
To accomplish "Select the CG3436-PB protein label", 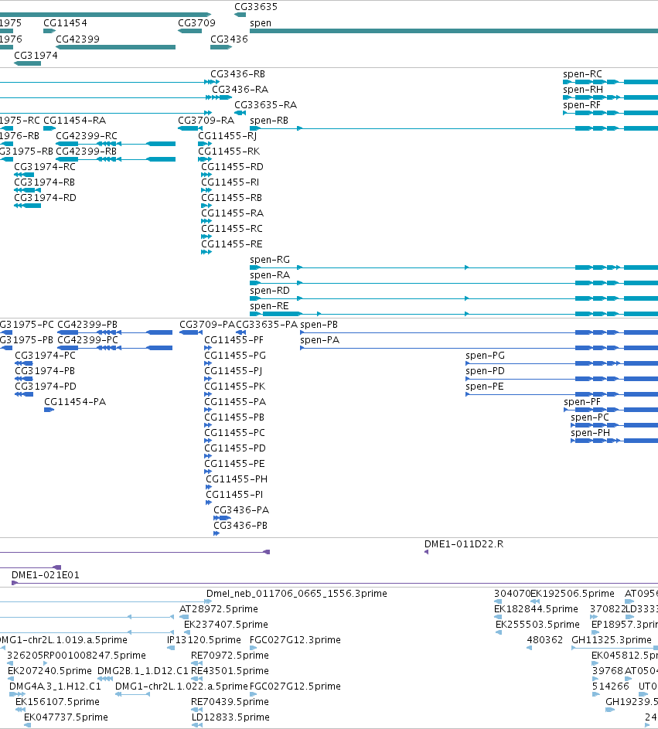I will coord(240,526).
